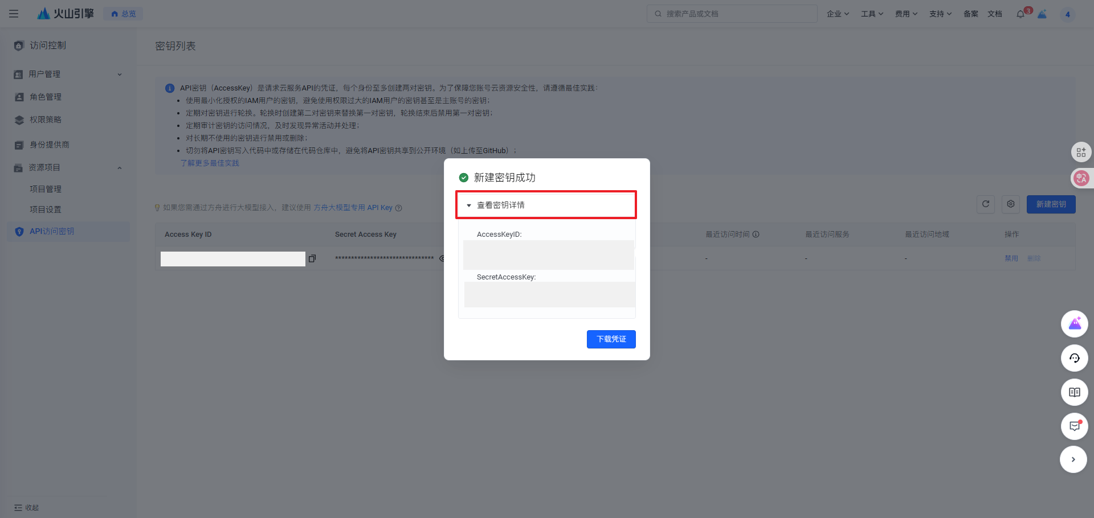Open the 企业 dropdown menu
The height and width of the screenshot is (518, 1094).
pos(838,14)
